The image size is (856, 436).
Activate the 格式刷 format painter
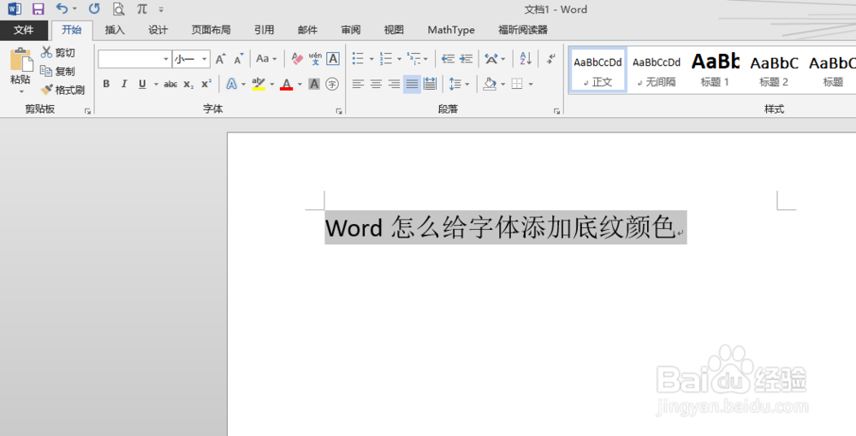coord(62,90)
